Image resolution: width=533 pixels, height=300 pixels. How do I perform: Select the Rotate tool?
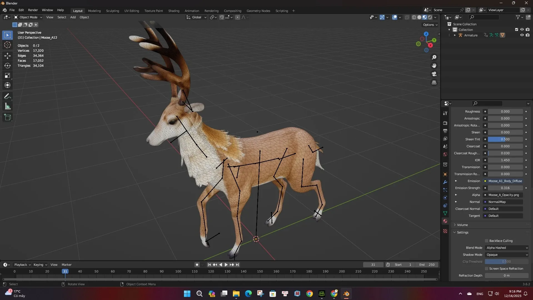8,66
